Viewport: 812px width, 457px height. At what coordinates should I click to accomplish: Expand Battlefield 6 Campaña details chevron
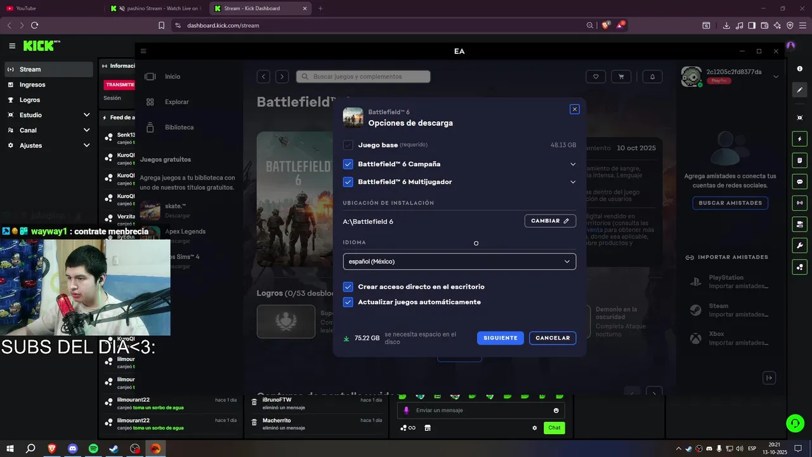pos(573,164)
